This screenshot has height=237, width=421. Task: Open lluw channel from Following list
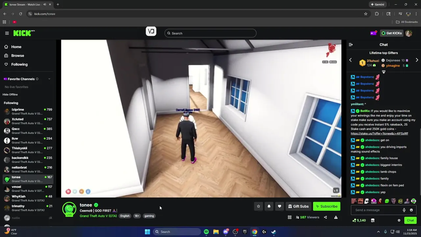click(28, 141)
